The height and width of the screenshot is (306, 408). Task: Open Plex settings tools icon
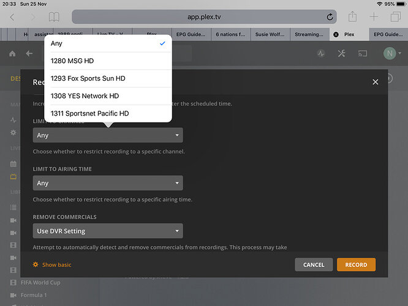tap(341, 54)
